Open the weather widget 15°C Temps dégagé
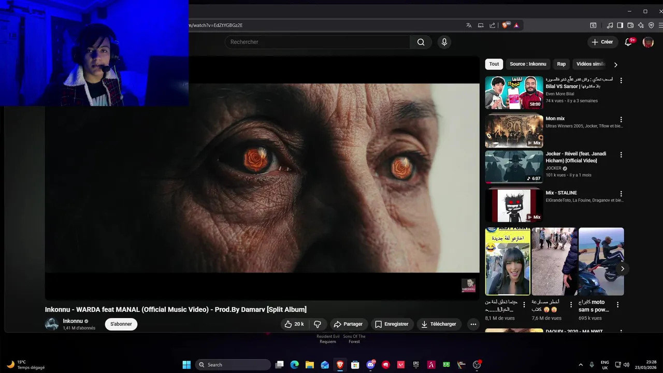The height and width of the screenshot is (373, 663). pyautogui.click(x=26, y=365)
